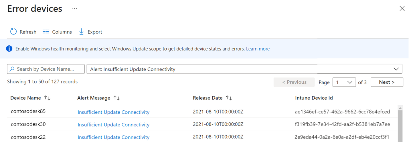409x146 pixels.
Task: Close the Error devices panel
Action: [402, 9]
